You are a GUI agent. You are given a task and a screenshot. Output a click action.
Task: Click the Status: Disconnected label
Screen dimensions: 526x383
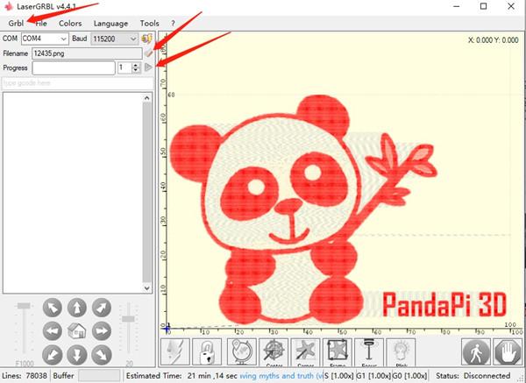[x=473, y=376]
